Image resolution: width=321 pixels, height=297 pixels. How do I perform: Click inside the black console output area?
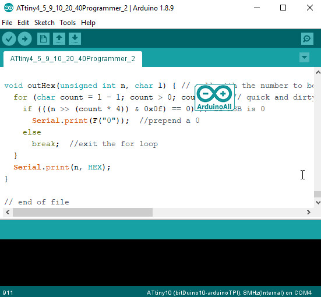161,263
